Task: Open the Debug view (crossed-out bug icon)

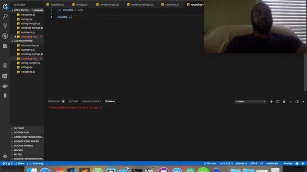Action: pos(5,36)
